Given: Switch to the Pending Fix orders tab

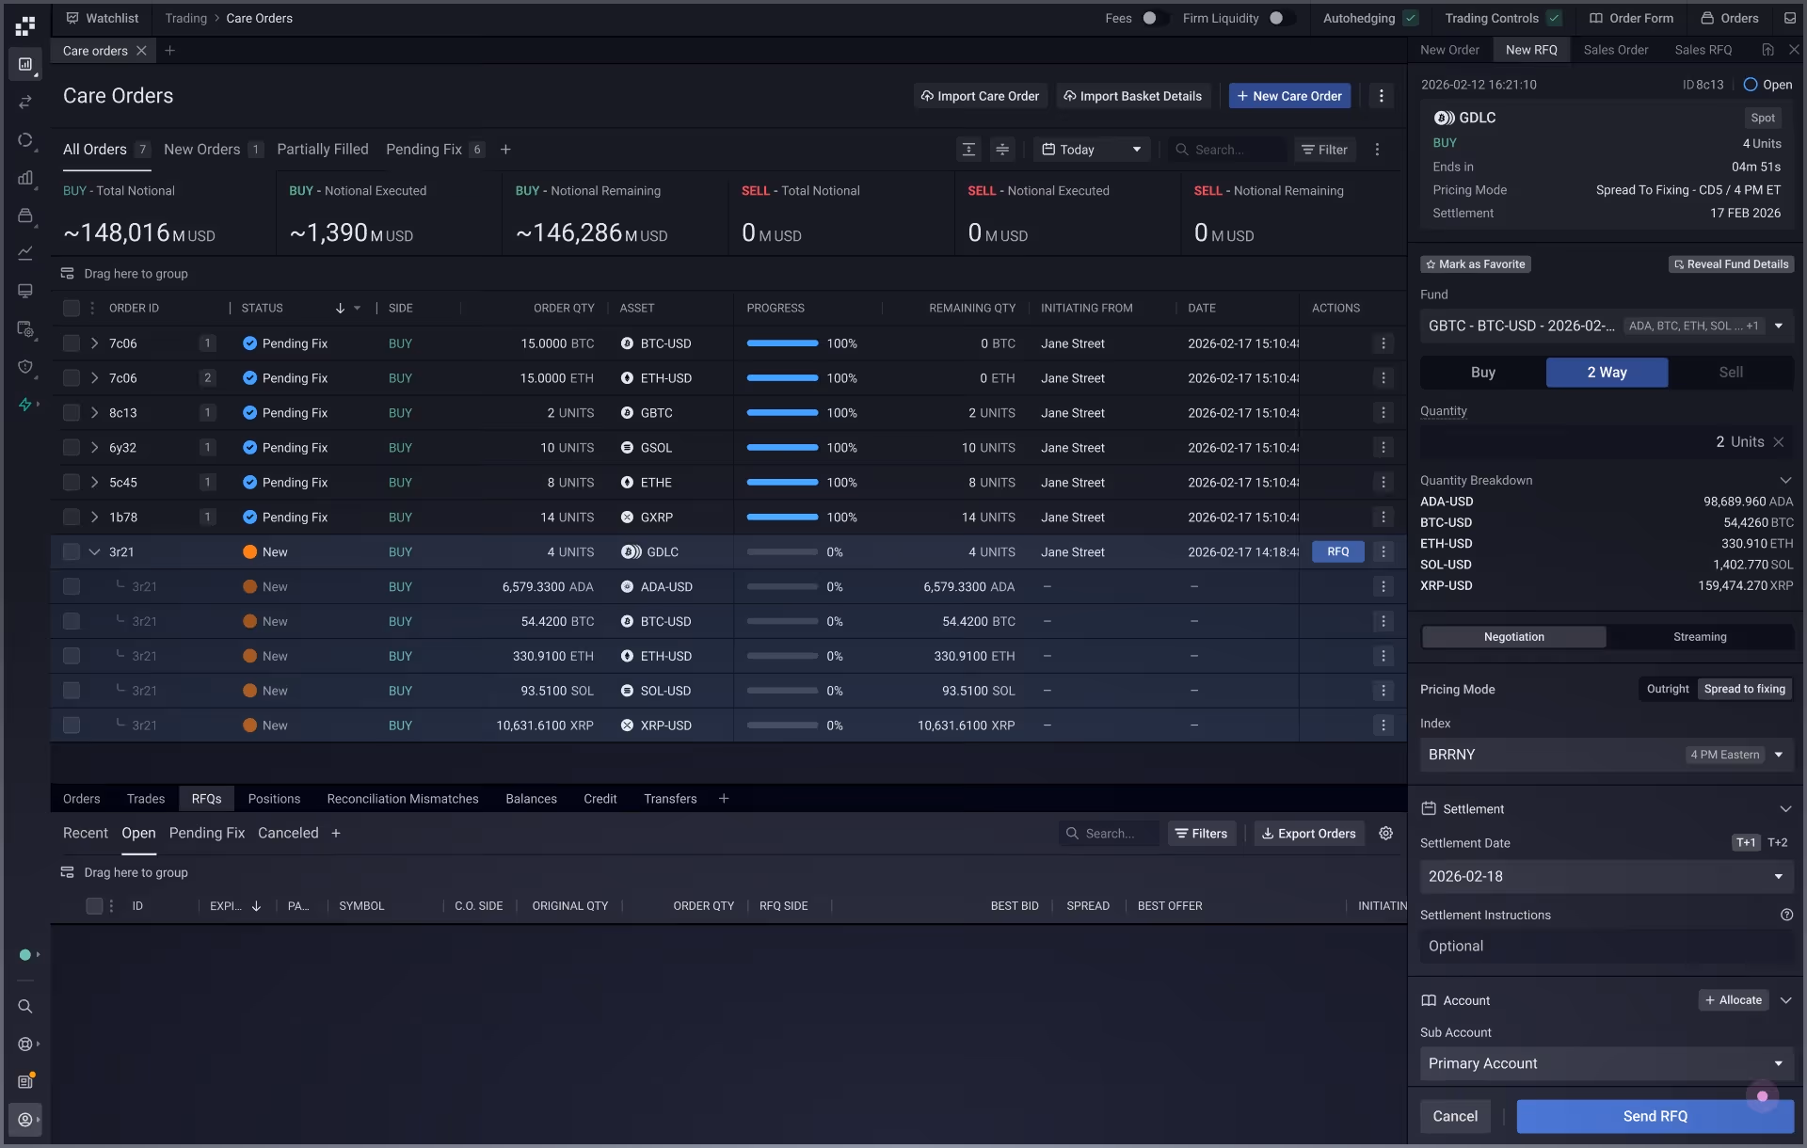Looking at the screenshot, I should coord(424,150).
